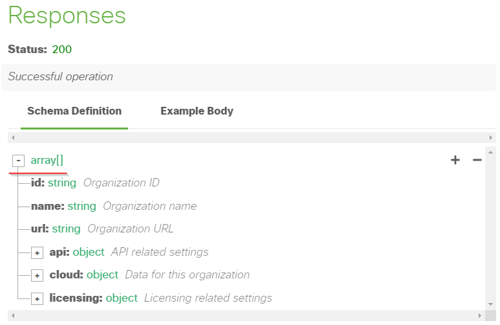Expand the cloud object node
This screenshot has height=325, width=500.
click(37, 276)
